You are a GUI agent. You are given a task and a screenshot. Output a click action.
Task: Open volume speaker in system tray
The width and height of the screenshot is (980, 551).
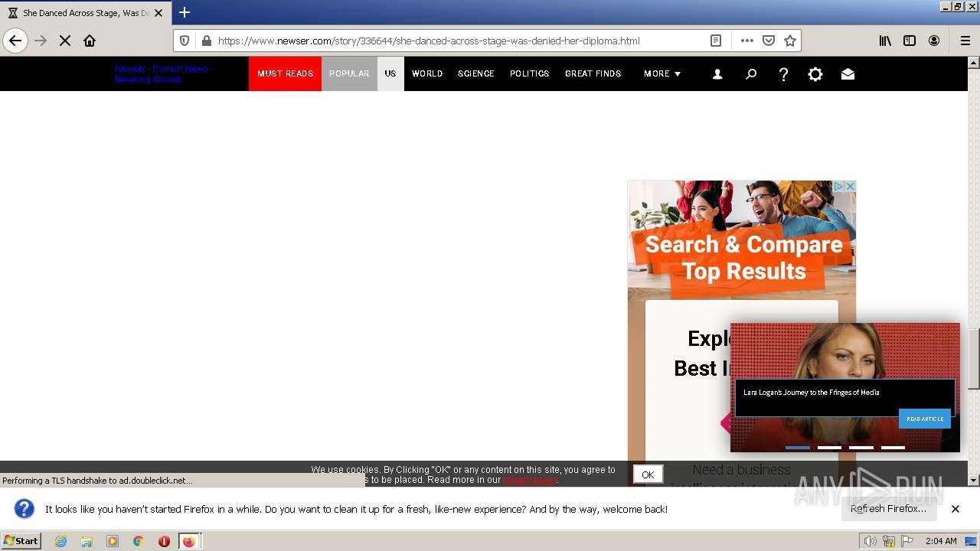pyautogui.click(x=871, y=541)
